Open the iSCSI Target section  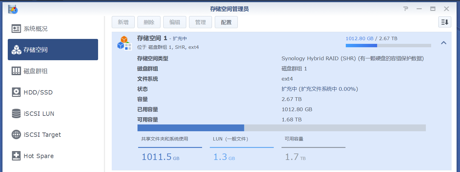(x=53, y=135)
